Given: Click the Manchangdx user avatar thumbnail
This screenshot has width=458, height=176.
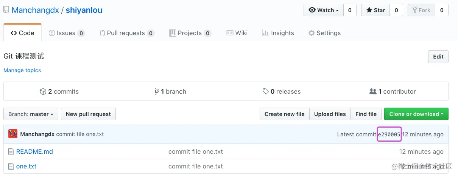Looking at the screenshot, I should coord(13,134).
